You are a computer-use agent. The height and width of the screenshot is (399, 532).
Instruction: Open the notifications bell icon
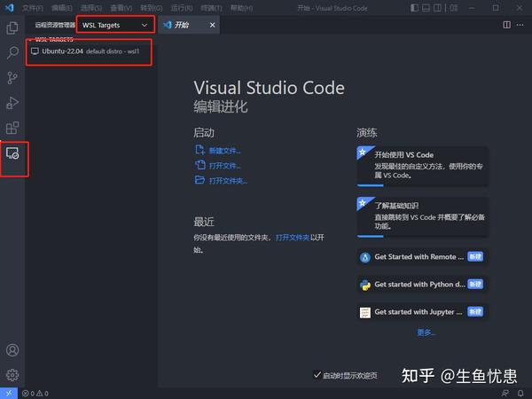tap(520, 393)
